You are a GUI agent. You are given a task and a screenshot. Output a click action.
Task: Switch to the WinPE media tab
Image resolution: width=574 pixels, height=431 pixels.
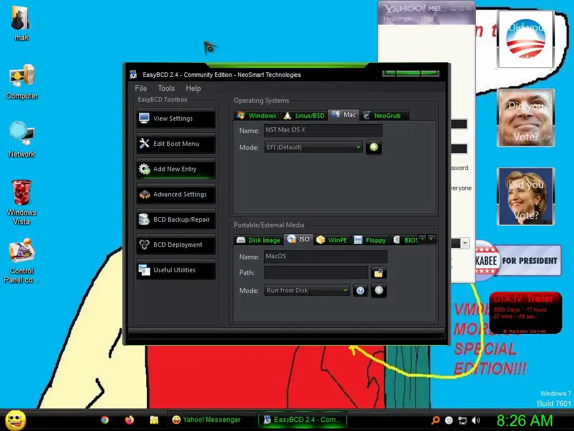[x=332, y=240]
